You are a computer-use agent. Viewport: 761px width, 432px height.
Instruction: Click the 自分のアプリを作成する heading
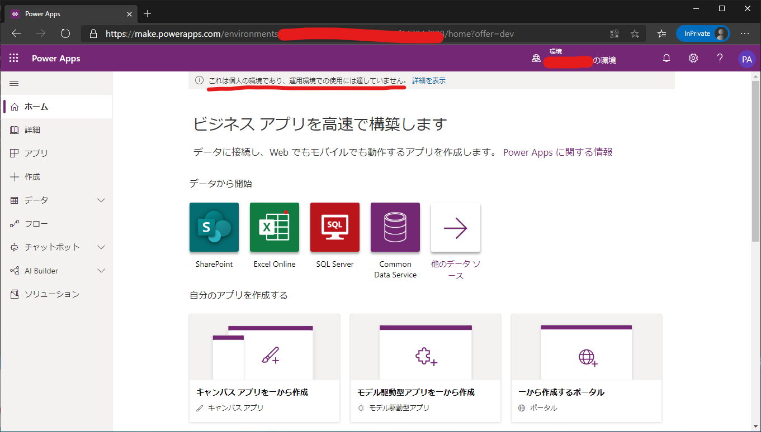pos(239,295)
